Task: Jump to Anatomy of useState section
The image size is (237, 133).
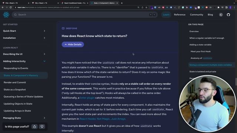Action: 201,58
